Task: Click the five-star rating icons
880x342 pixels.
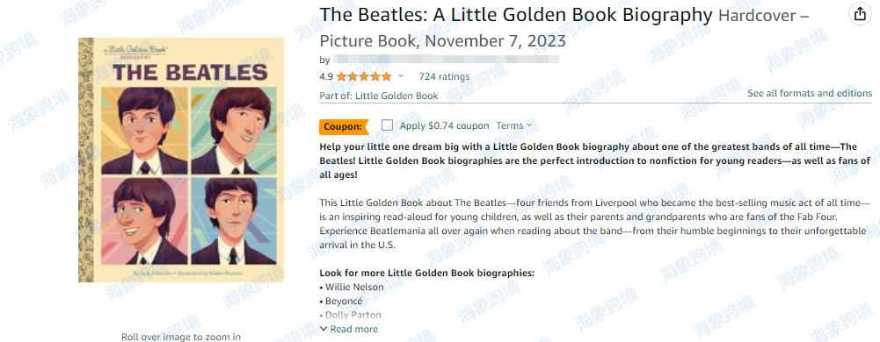Action: [364, 76]
